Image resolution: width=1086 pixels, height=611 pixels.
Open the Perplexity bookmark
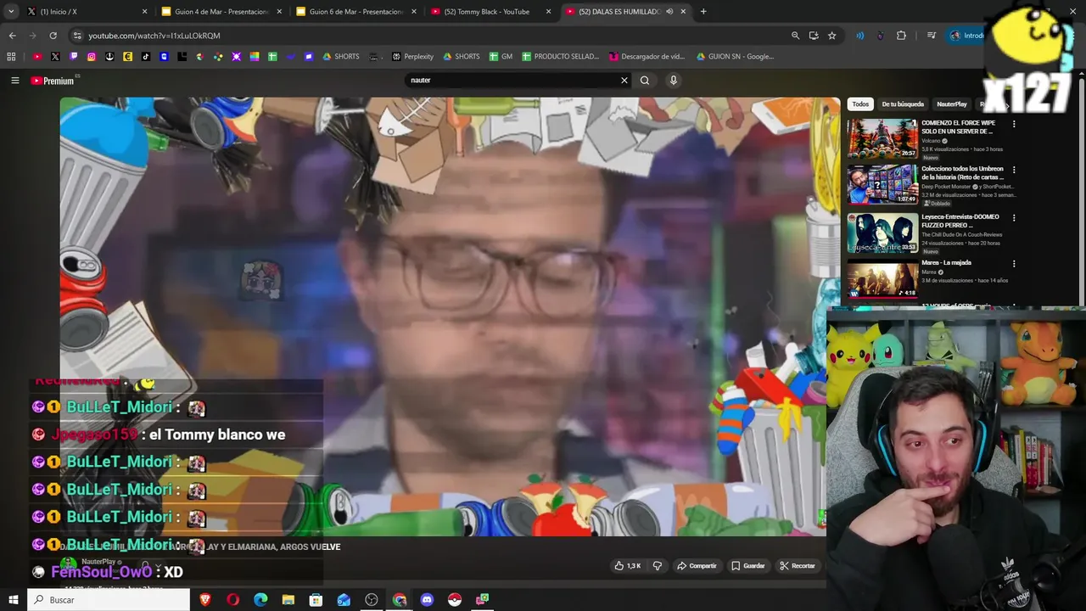click(412, 57)
